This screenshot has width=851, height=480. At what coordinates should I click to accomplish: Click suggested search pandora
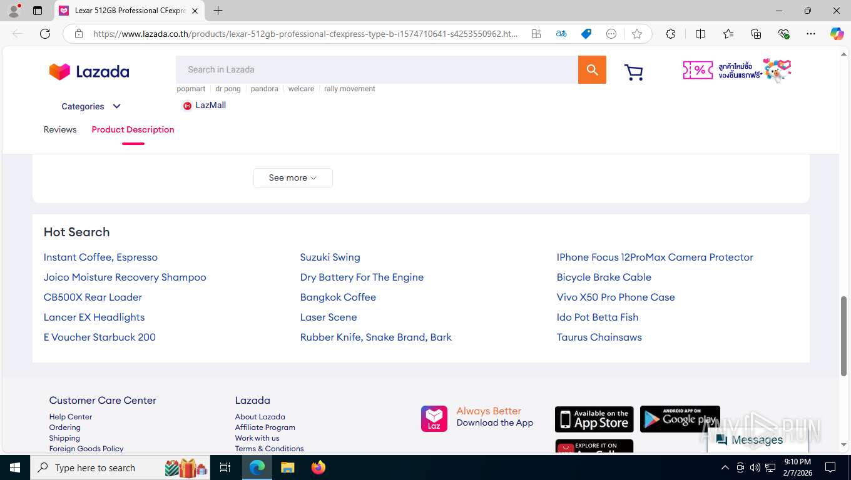(x=264, y=89)
